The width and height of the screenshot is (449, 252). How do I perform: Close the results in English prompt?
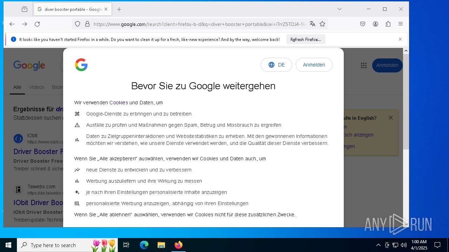[391, 118]
